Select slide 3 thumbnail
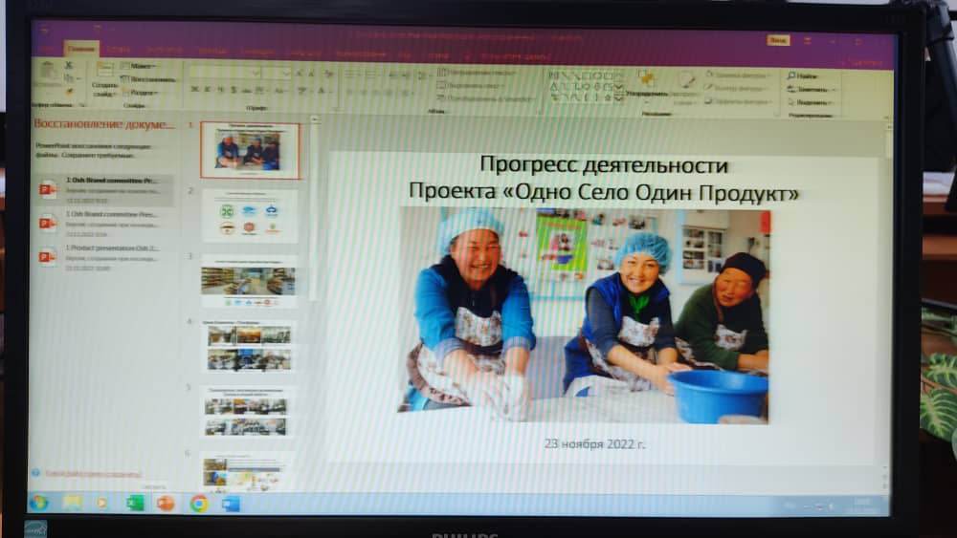The width and height of the screenshot is (957, 538). coord(249,281)
